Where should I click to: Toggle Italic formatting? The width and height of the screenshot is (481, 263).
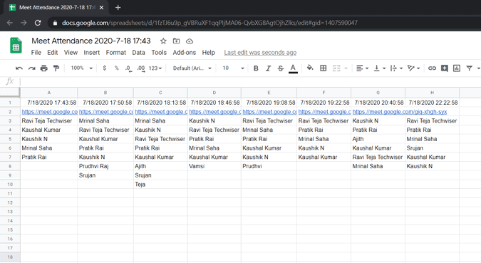point(268,68)
